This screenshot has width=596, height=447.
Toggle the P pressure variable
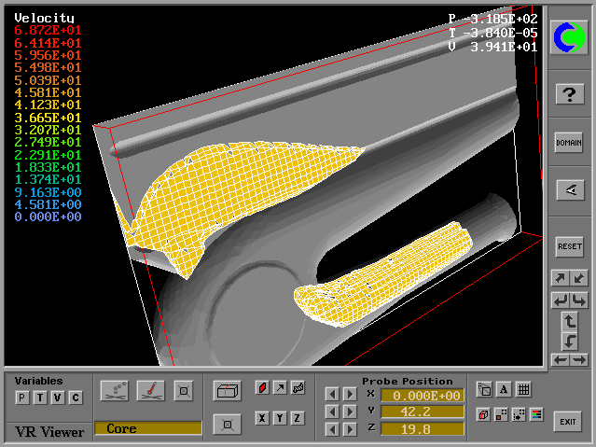pos(22,398)
